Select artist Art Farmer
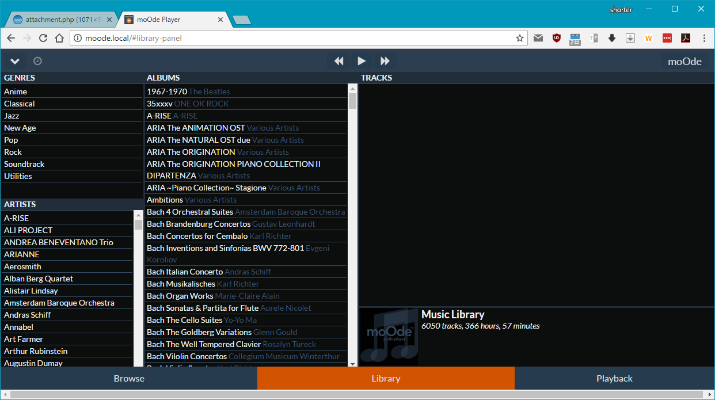Screen dimensions: 715x400 pos(67,339)
